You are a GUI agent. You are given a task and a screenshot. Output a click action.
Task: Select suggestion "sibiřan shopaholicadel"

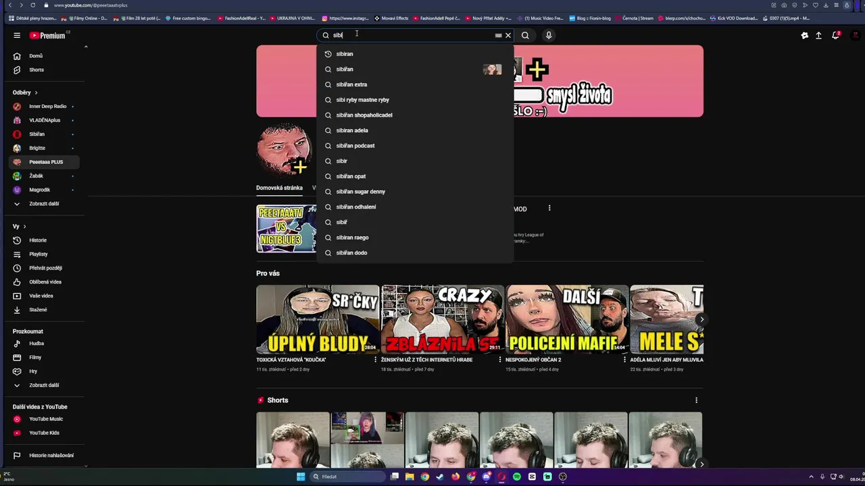pyautogui.click(x=415, y=115)
